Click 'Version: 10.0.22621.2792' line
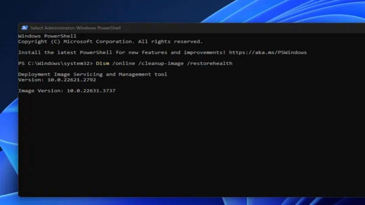The height and width of the screenshot is (205, 365). 57,80
